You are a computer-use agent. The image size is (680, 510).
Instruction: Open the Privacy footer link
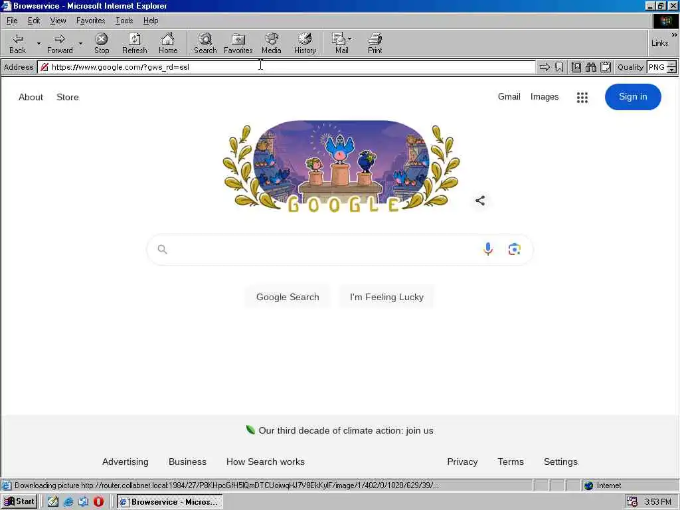[462, 462]
